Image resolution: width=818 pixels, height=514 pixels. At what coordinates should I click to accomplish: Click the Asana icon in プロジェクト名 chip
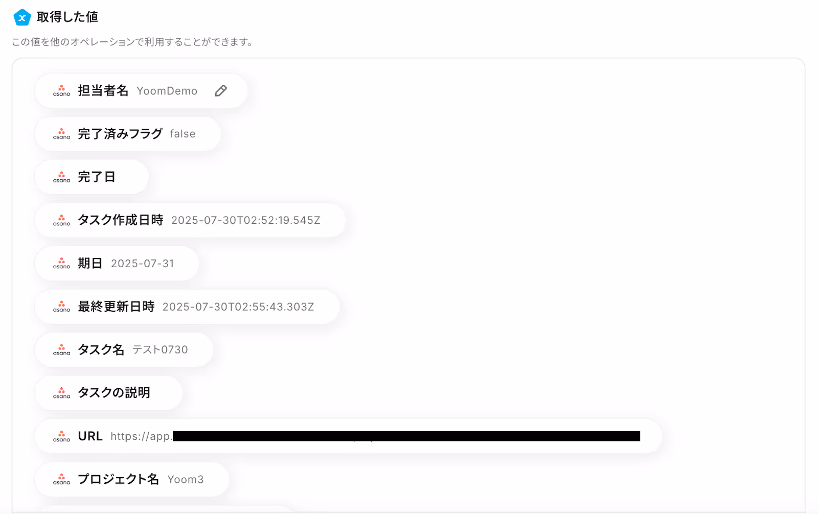click(61, 479)
